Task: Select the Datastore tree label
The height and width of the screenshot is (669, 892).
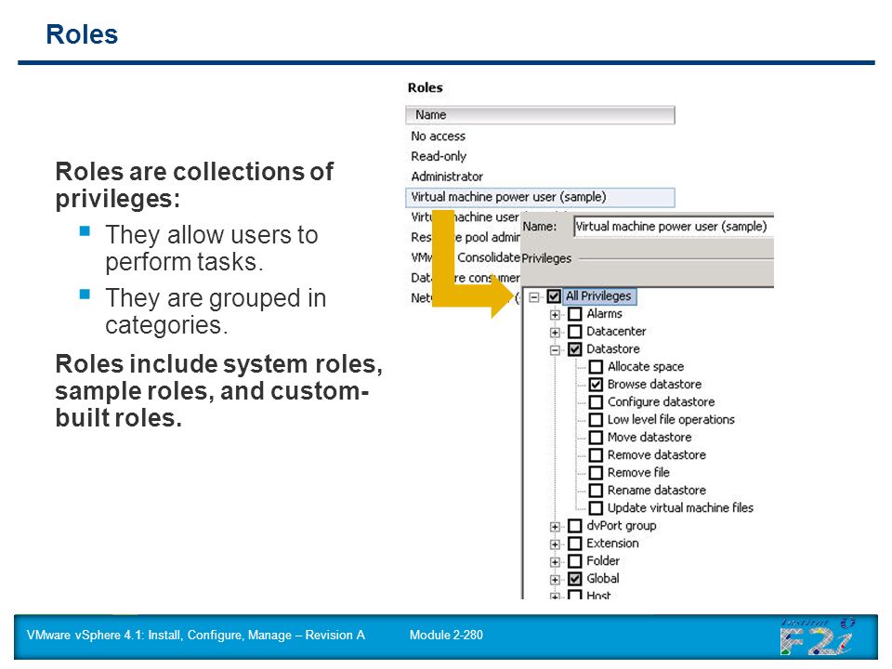Action: coord(612,349)
